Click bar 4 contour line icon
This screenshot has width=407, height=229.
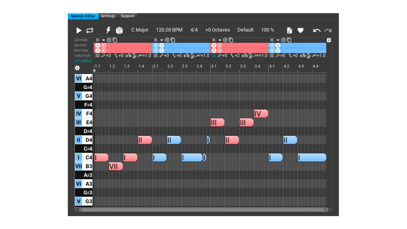(315, 56)
